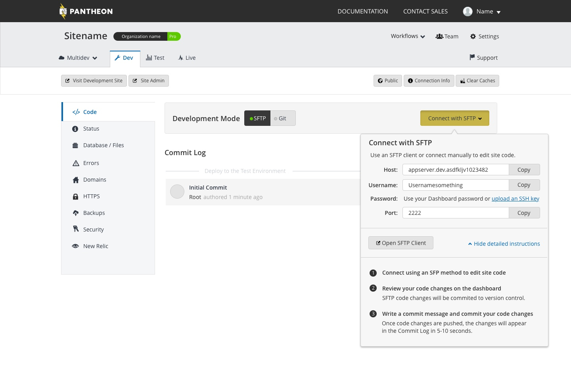Click the Clear Caches button

pos(477,81)
